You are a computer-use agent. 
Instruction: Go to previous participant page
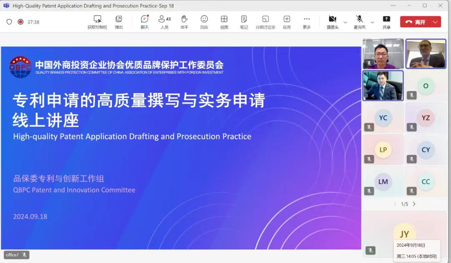(395, 204)
